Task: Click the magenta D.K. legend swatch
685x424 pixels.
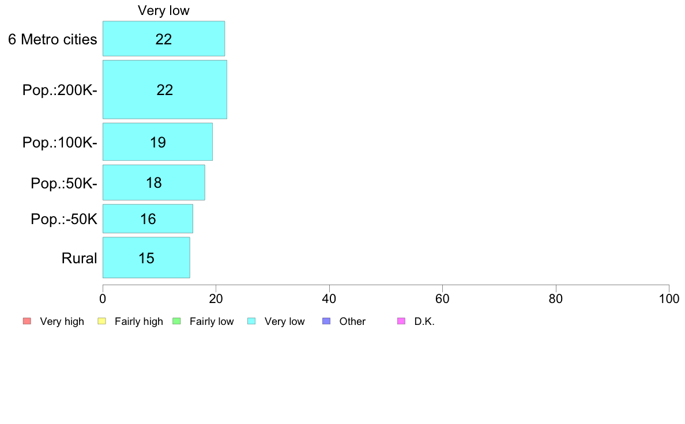Action: point(401,321)
